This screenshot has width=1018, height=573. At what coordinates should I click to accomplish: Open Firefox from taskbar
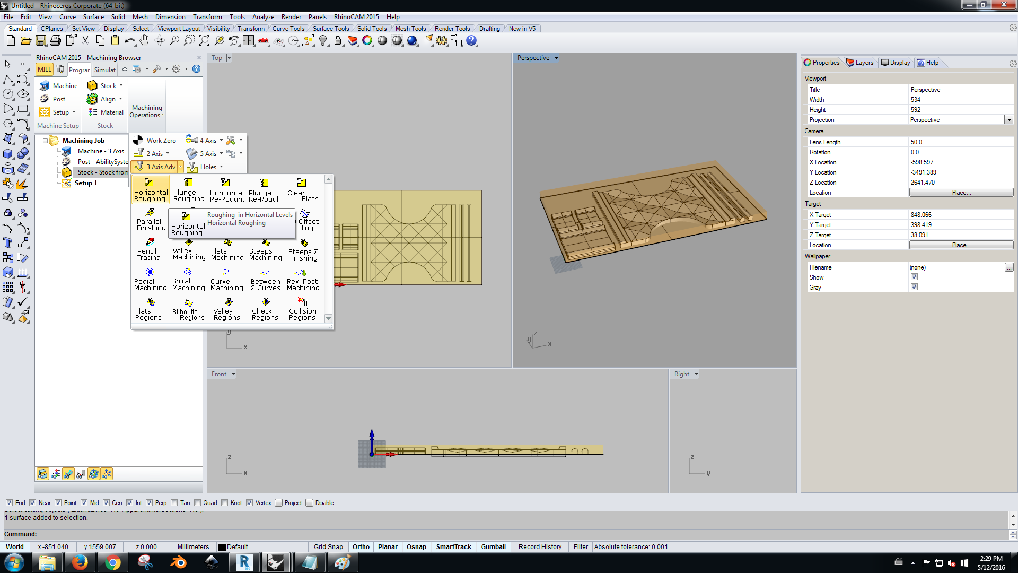point(80,562)
